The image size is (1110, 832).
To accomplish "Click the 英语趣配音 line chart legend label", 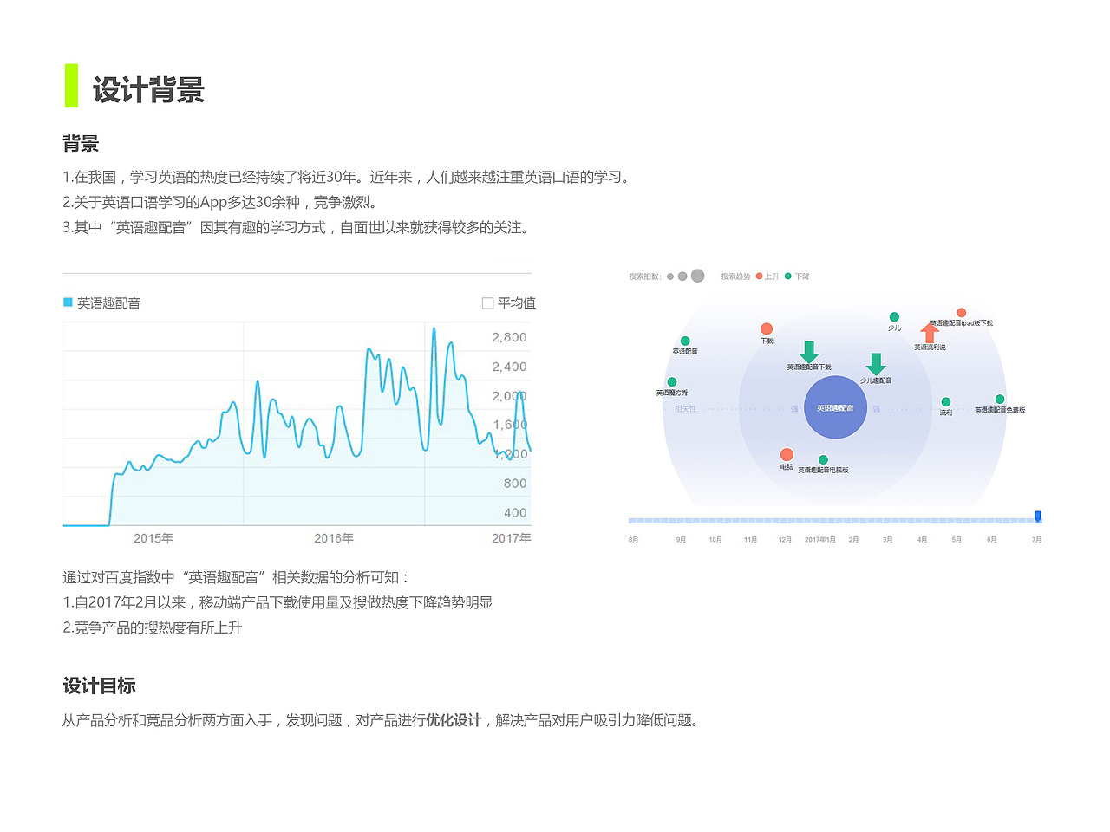I will pos(108,302).
